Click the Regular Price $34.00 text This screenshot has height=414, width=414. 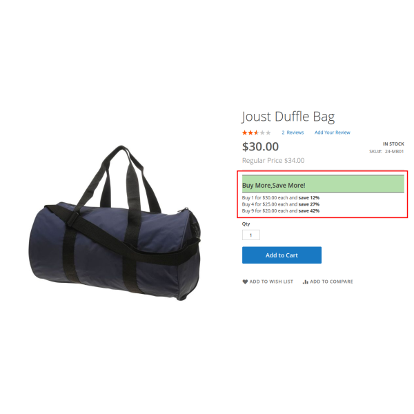[273, 161]
